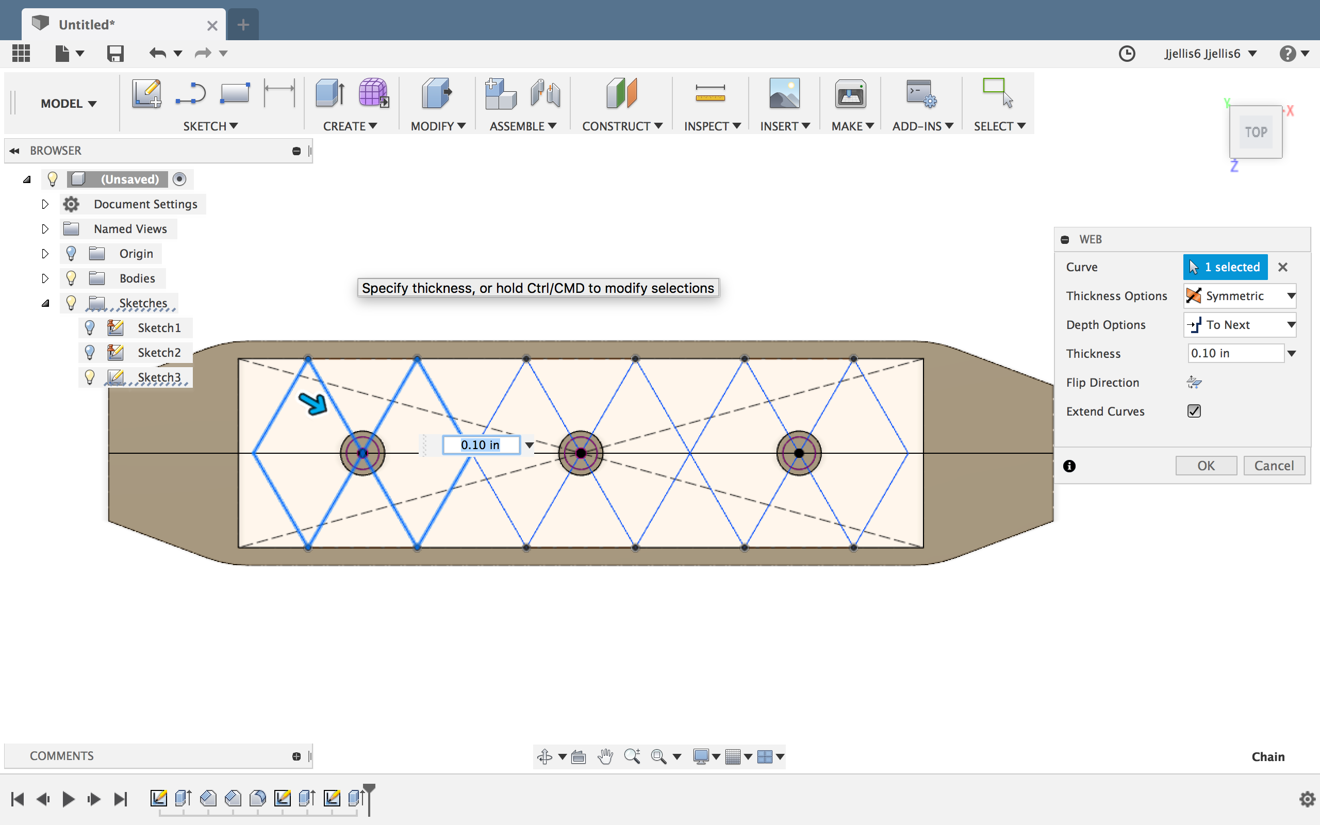Image resolution: width=1320 pixels, height=825 pixels.
Task: Cancel the Web dialog
Action: [x=1273, y=466]
